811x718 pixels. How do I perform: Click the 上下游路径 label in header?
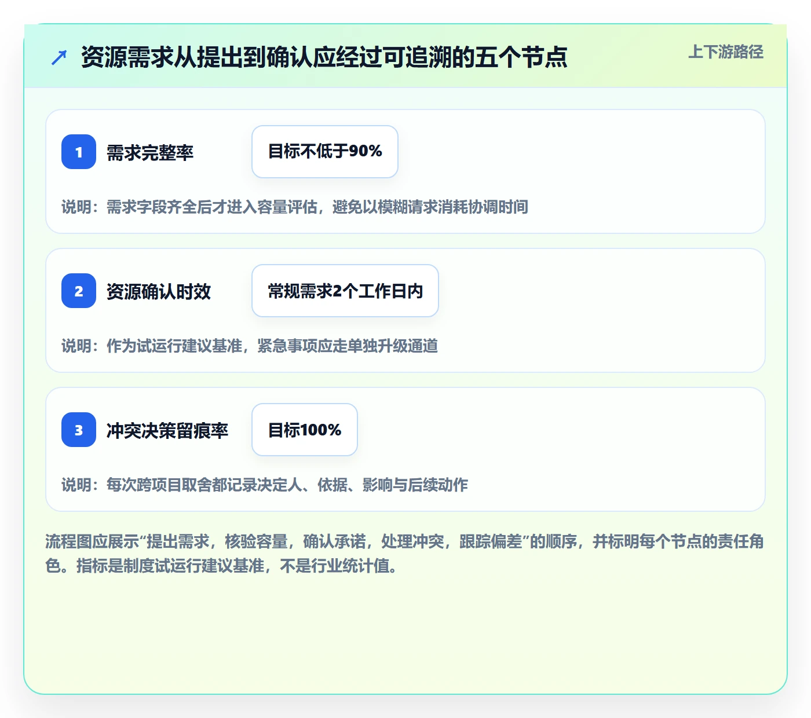[x=725, y=52]
